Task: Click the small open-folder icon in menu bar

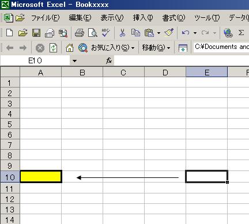Action: [x=20, y=18]
